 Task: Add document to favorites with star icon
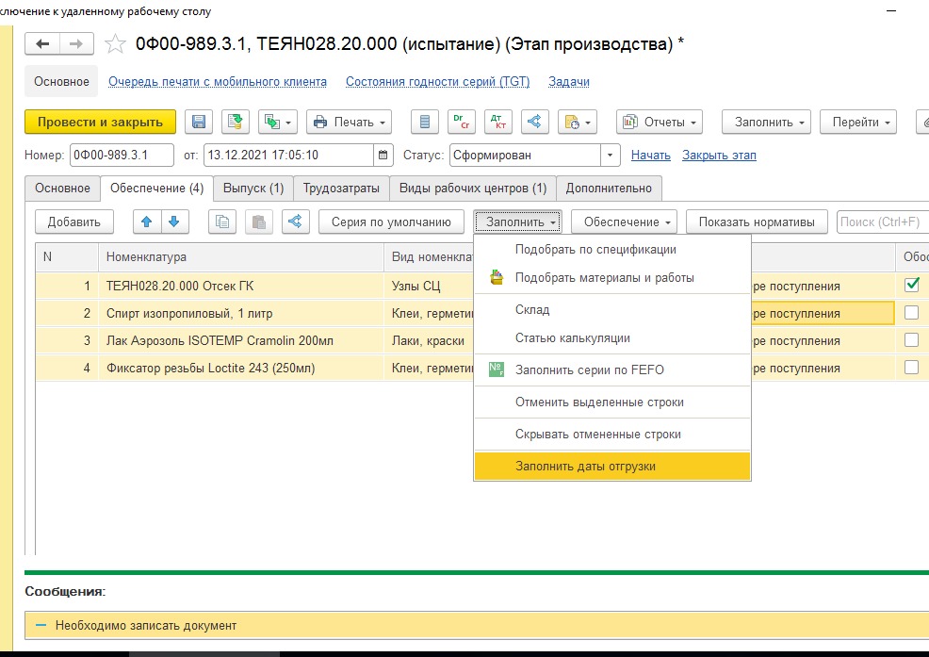(x=115, y=44)
